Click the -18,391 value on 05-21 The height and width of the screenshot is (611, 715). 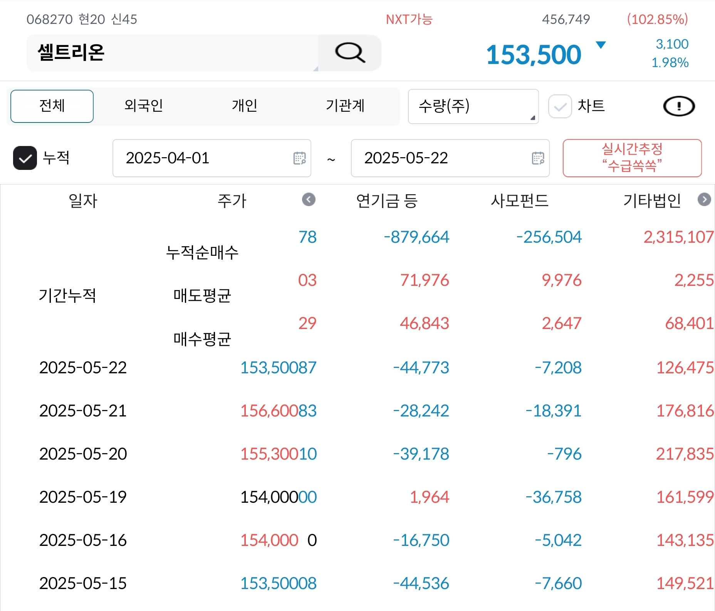554,411
